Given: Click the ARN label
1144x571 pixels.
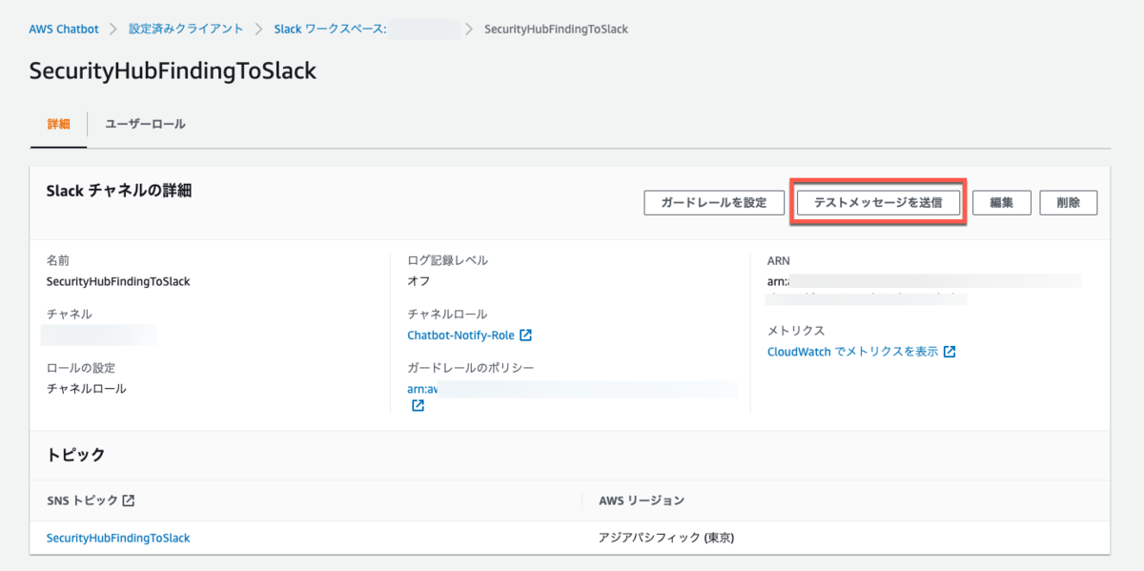Looking at the screenshot, I should pos(779,260).
